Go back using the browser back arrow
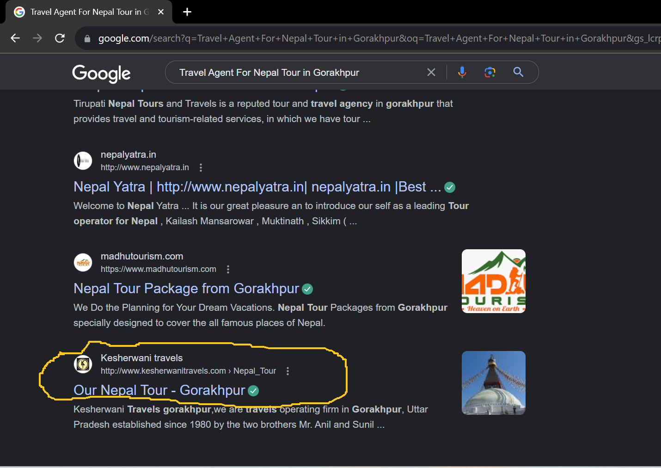The image size is (661, 468). tap(15, 38)
